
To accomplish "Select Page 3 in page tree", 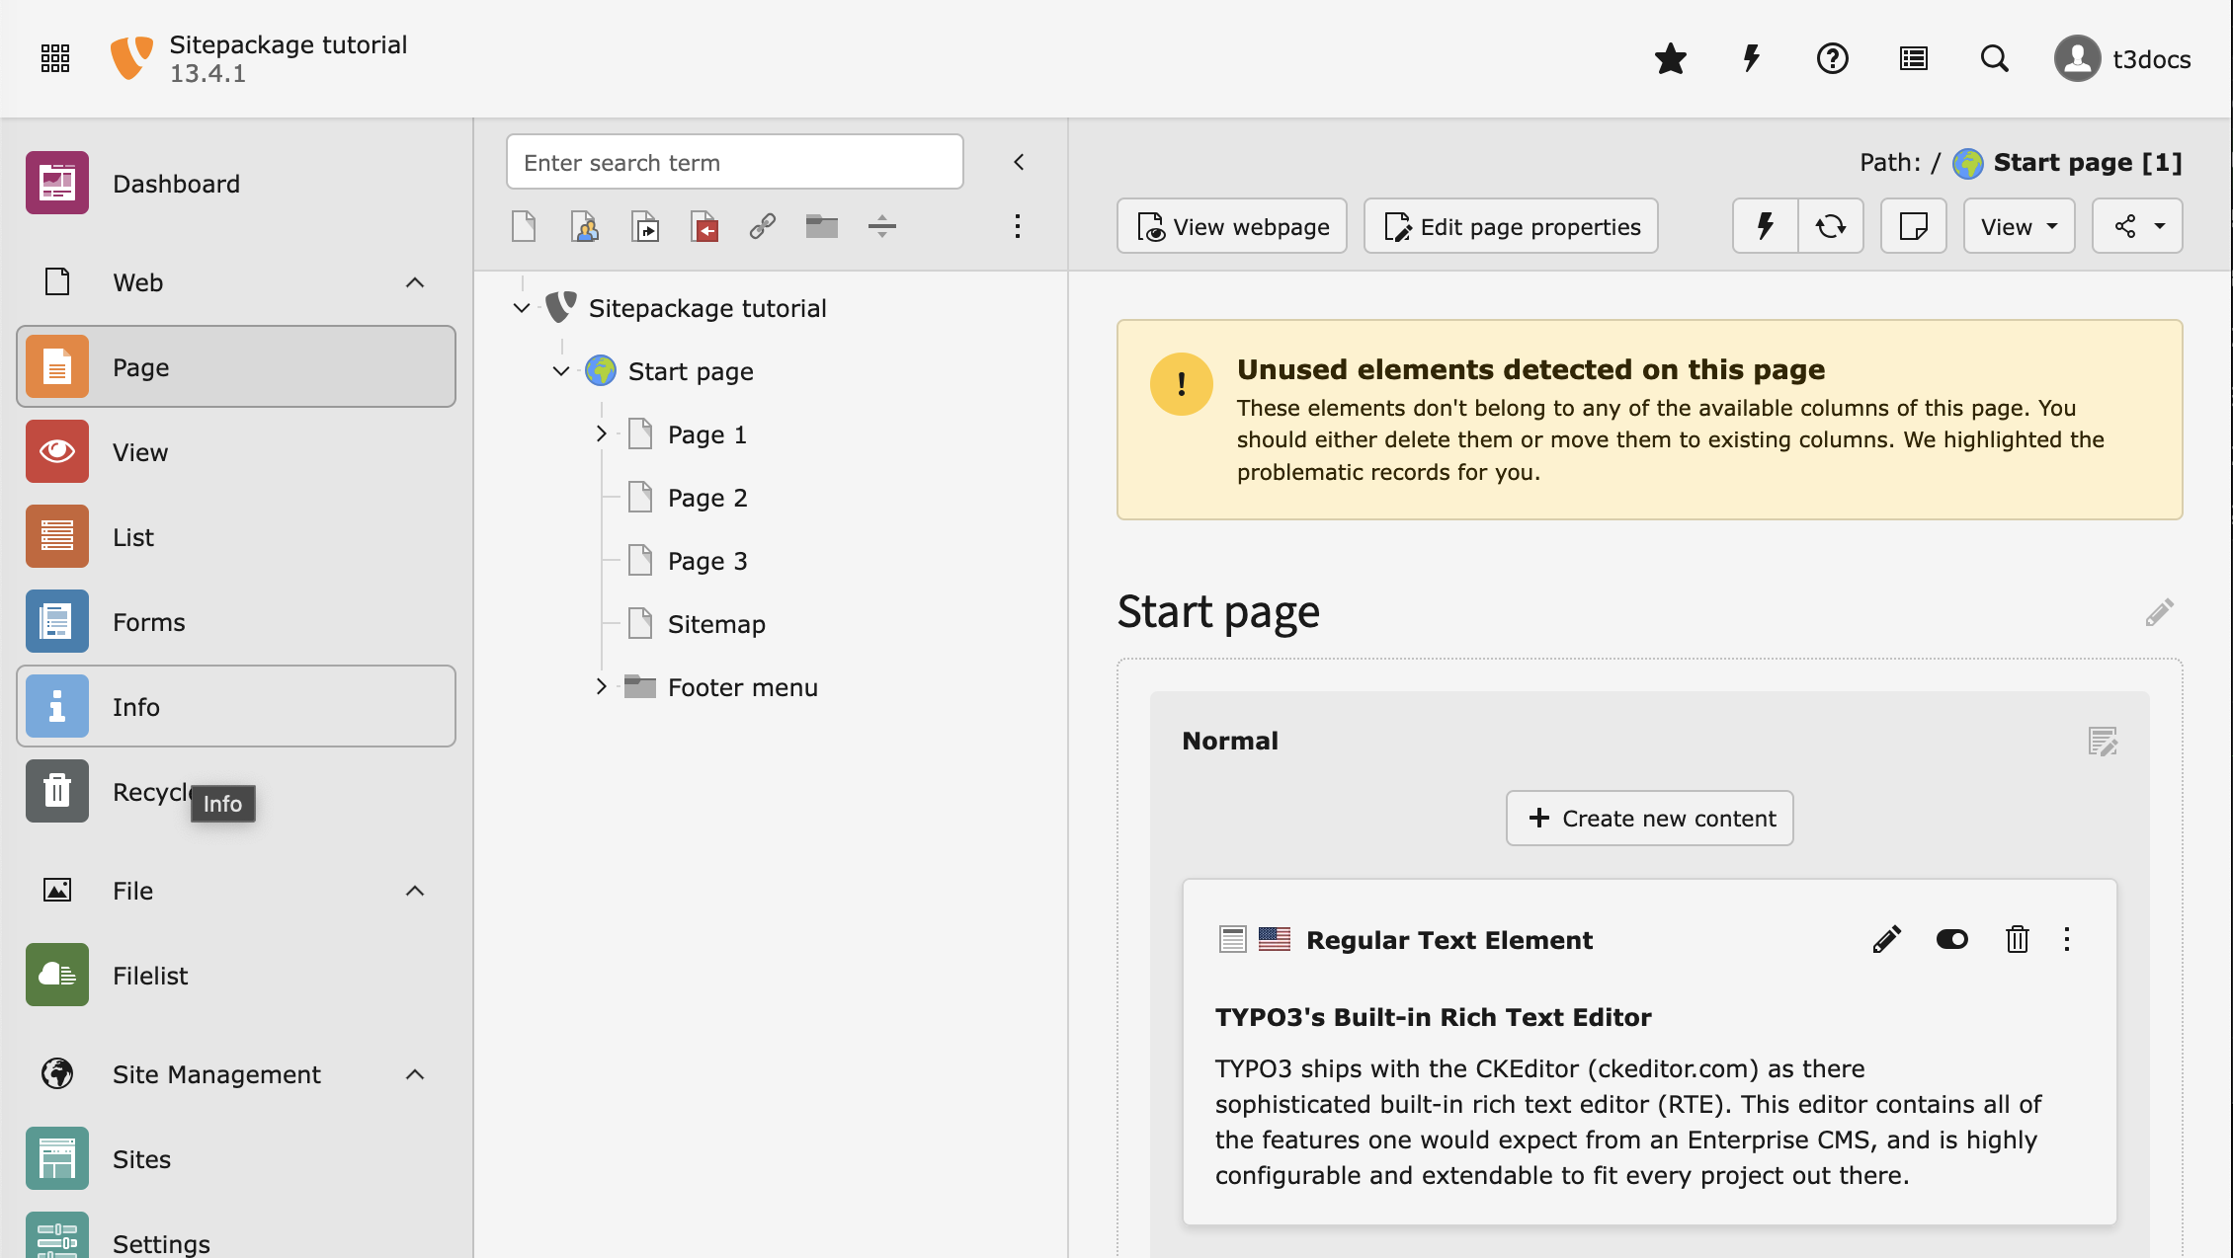I will coord(707,561).
